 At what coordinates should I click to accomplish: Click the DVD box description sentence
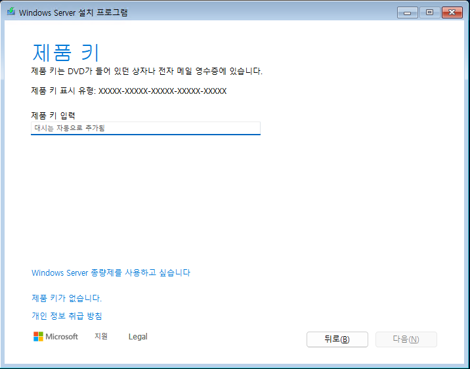click(x=147, y=72)
